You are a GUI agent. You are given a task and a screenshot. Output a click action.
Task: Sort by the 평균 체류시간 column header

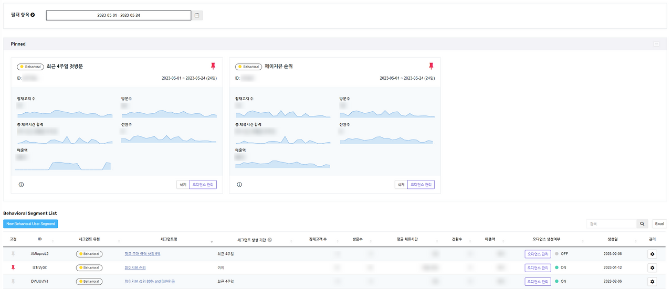pos(407,239)
